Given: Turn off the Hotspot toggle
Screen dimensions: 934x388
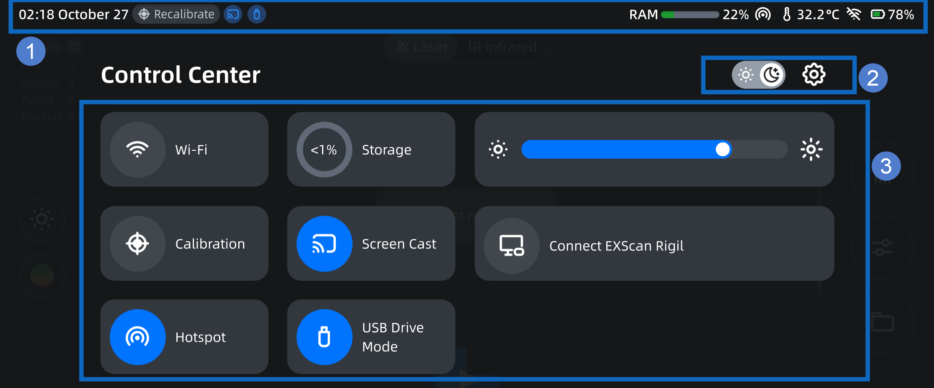Looking at the screenshot, I should coord(137,337).
